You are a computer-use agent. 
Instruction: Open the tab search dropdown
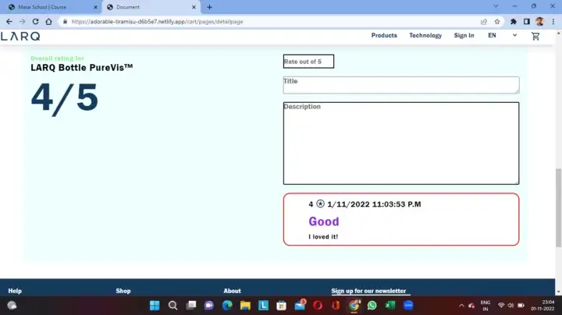pyautogui.click(x=496, y=6)
